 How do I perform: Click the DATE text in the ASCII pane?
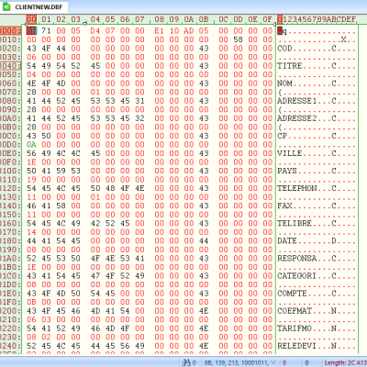pos(287,240)
